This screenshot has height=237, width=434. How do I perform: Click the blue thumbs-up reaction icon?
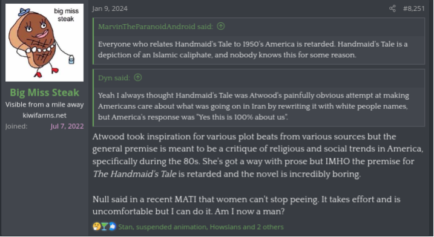tap(112, 227)
